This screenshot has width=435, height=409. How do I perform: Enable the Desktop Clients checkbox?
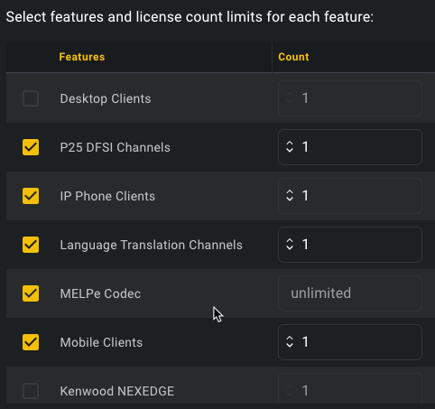[31, 98]
